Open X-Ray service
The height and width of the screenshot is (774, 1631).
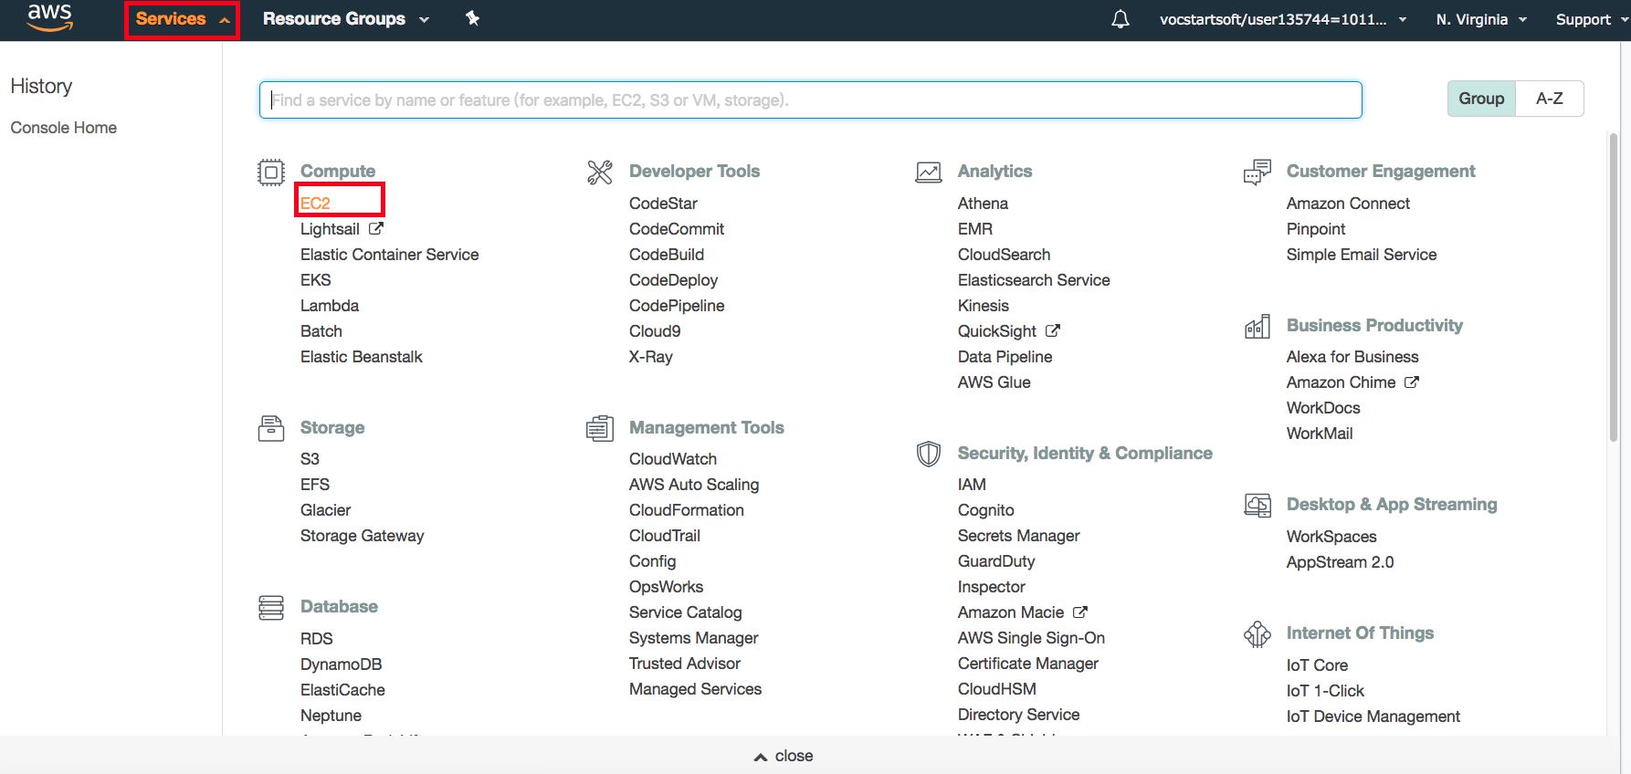tap(651, 357)
